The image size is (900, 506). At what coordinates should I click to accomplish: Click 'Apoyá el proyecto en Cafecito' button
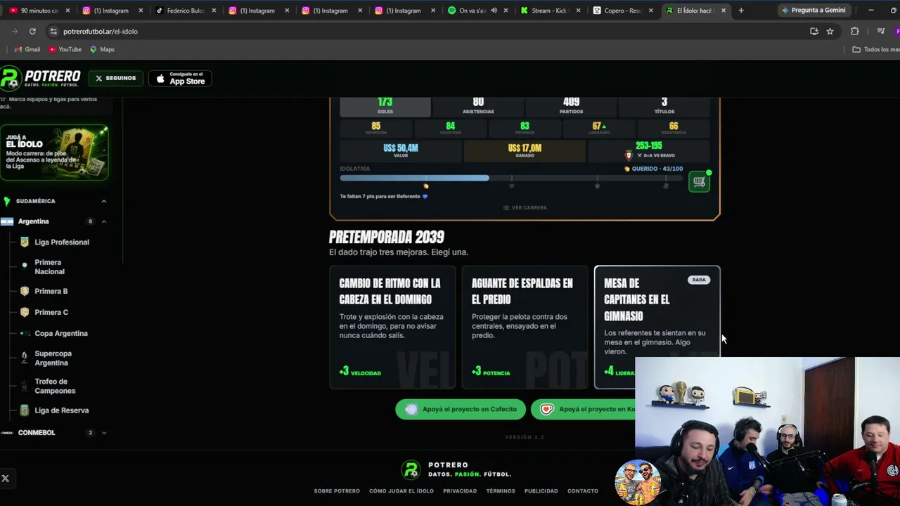click(461, 410)
